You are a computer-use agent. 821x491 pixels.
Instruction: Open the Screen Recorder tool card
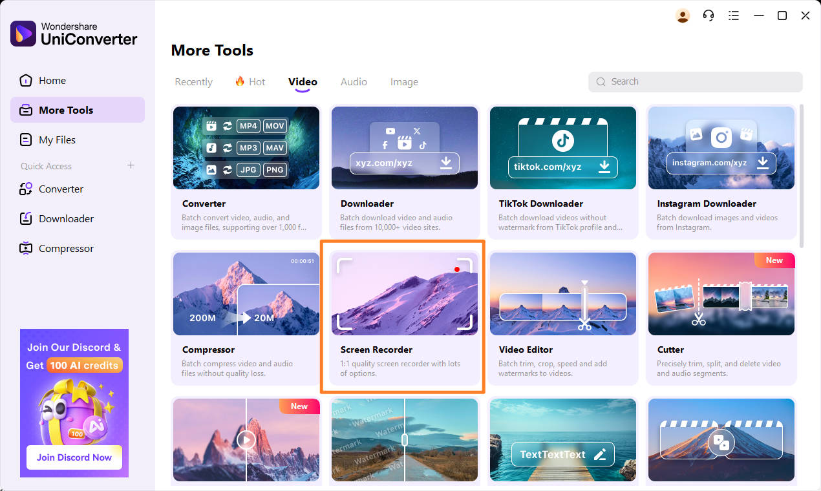[404, 318]
